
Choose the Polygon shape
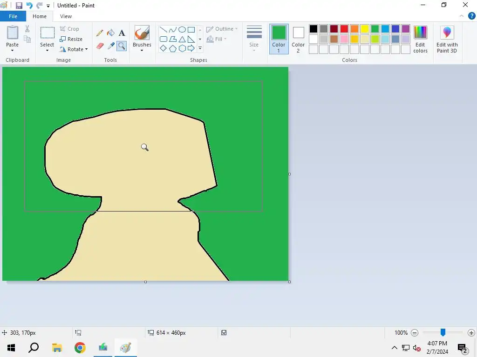coord(172,39)
